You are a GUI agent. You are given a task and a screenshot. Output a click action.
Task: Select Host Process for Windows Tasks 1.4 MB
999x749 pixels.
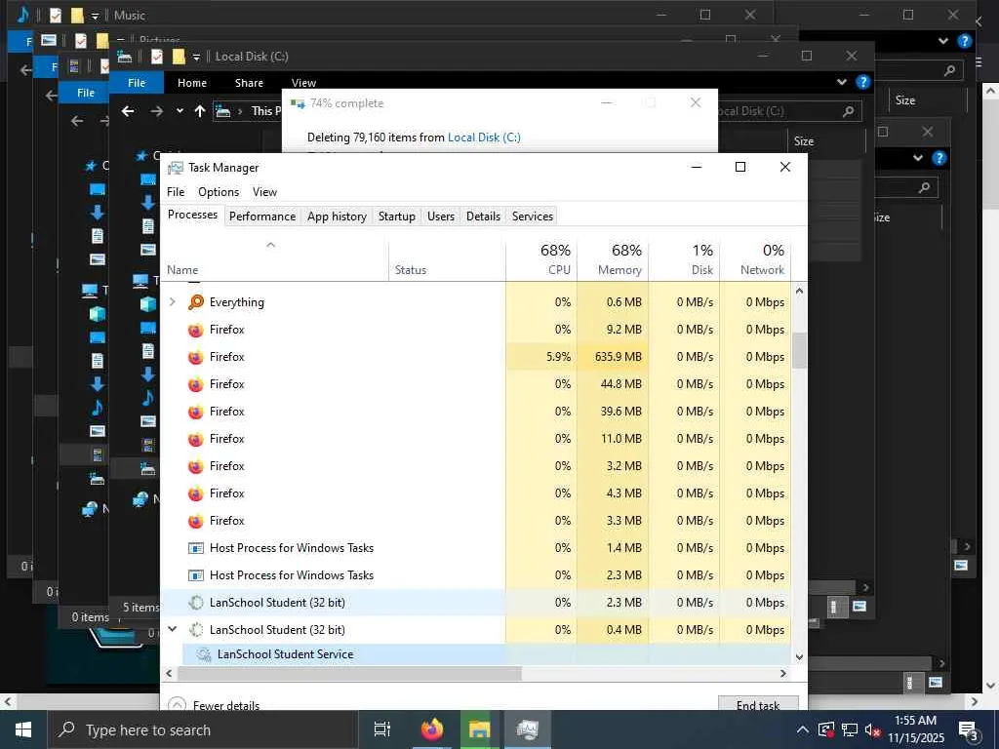pyautogui.click(x=475, y=548)
